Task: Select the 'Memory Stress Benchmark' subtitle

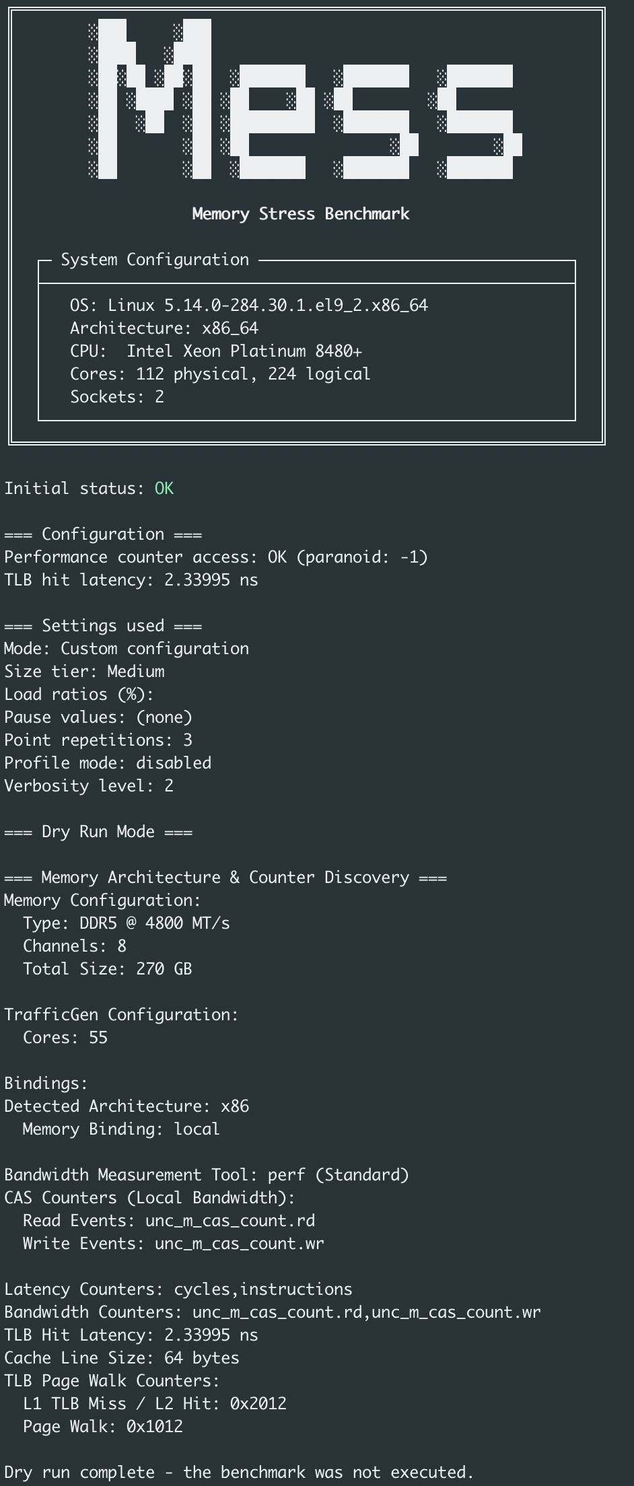Action: coord(301,214)
